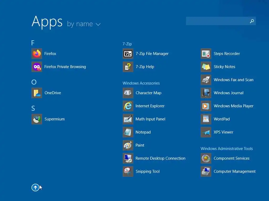Open the Notepad icon
Image resolution: width=269 pixels, height=201 pixels.
coord(128,132)
